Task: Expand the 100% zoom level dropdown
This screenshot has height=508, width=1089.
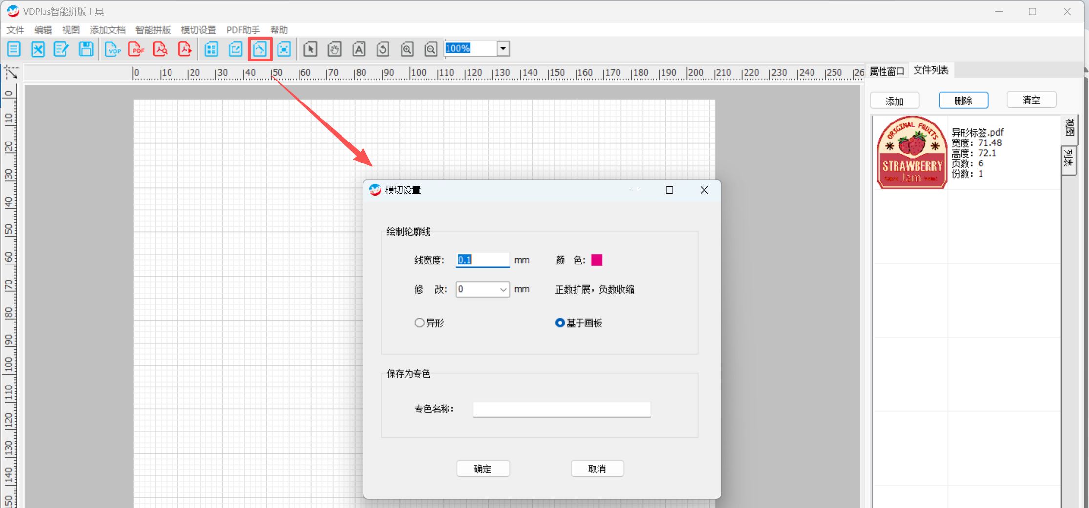Action: 503,48
